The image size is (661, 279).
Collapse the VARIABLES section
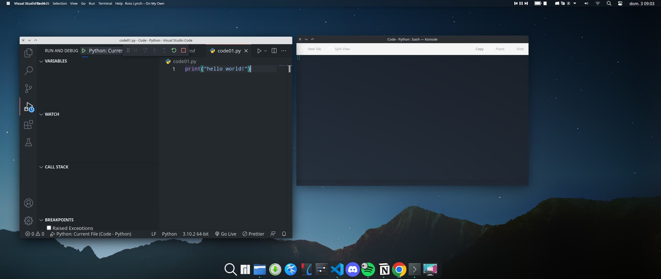(41, 61)
